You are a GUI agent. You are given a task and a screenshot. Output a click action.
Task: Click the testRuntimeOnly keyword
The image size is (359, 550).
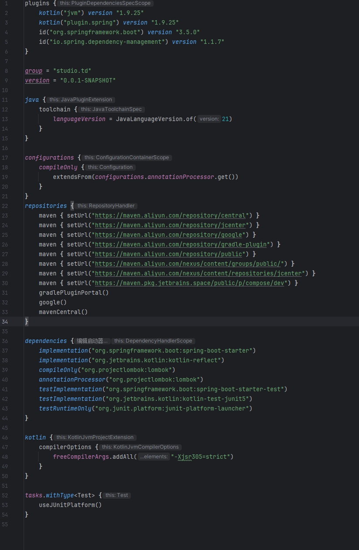[x=65, y=408]
